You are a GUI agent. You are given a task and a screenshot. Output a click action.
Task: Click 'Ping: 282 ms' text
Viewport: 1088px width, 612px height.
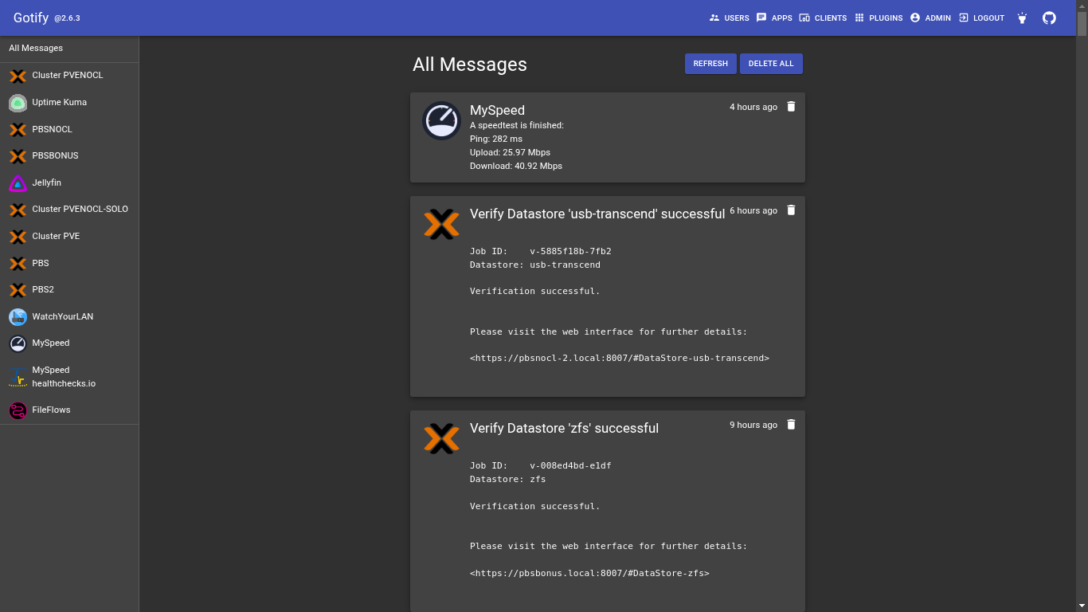point(496,139)
